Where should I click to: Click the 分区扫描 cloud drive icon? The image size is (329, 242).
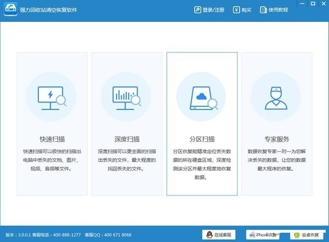click(203, 98)
